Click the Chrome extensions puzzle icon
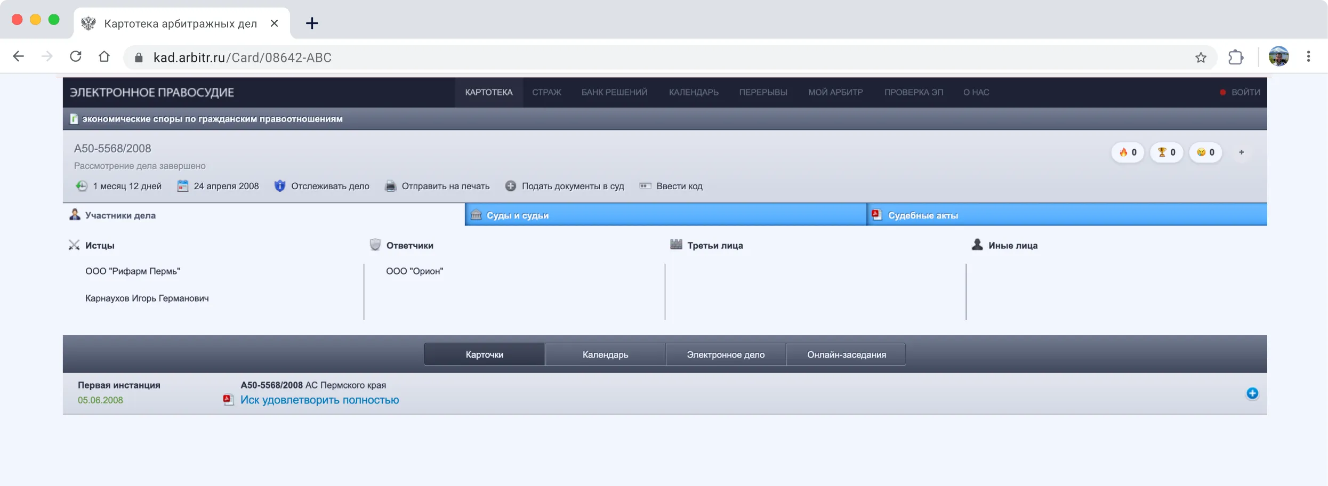Viewport: 1328px width, 486px height. pyautogui.click(x=1236, y=56)
